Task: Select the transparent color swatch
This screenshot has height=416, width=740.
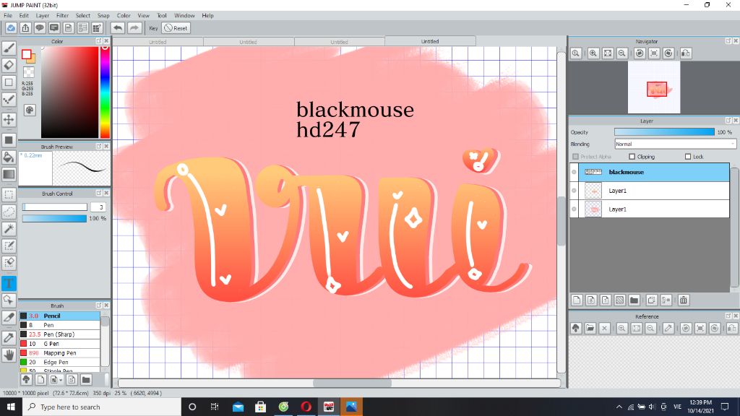Action: pyautogui.click(x=29, y=72)
